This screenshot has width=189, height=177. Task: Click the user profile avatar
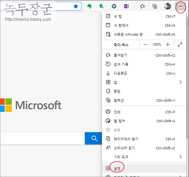(x=168, y=6)
